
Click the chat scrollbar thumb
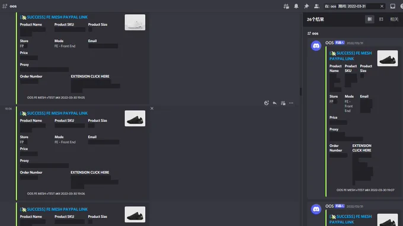point(300,91)
